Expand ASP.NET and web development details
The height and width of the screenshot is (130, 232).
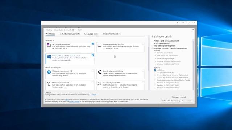click(153, 41)
